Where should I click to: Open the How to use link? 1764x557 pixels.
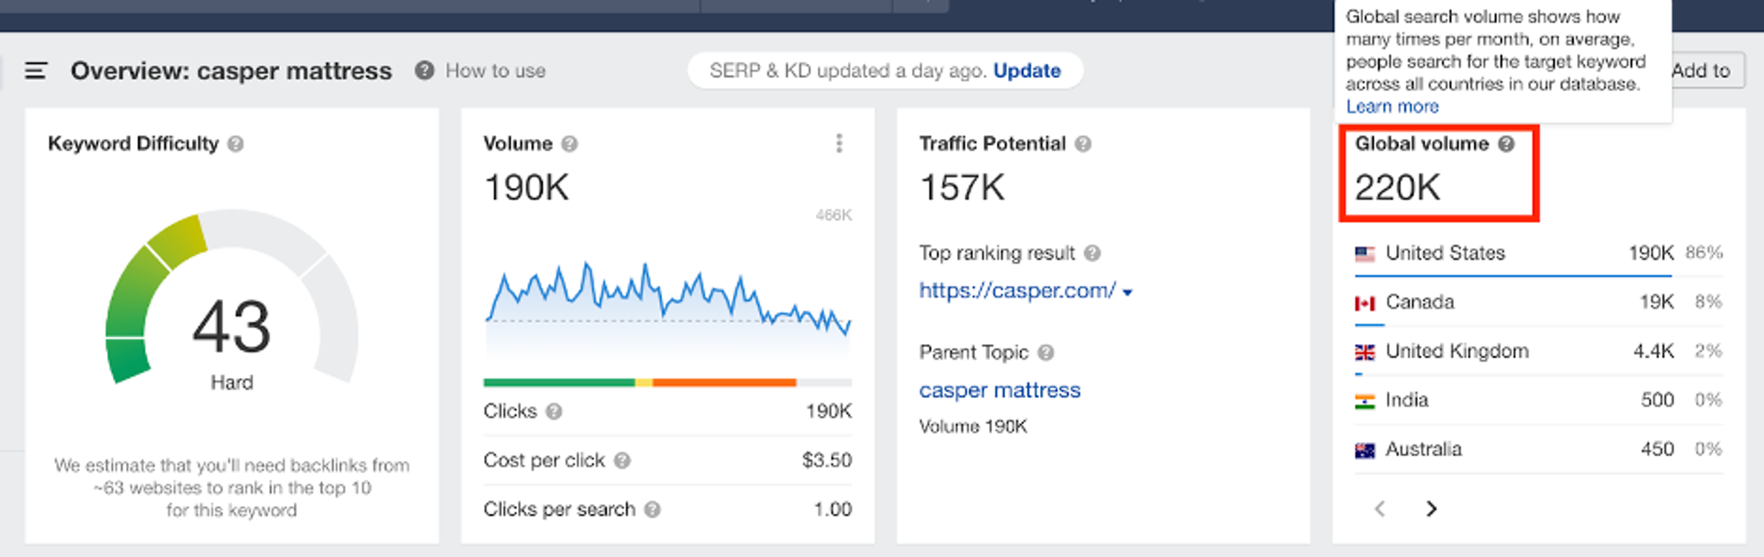pyautogui.click(x=496, y=71)
